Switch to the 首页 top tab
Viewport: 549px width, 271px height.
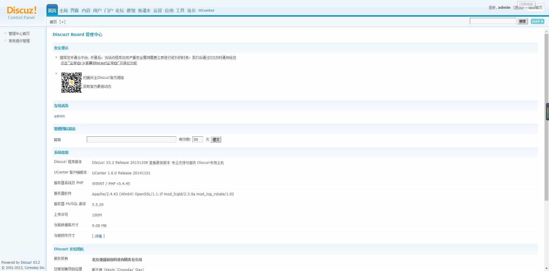52,10
